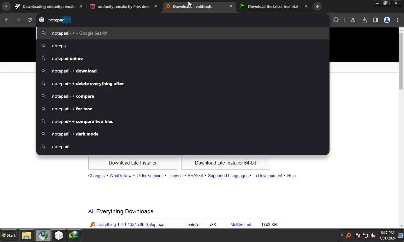This screenshot has width=404, height=242.
Task: Open the cube app taskbar icon
Action: pos(59,235)
